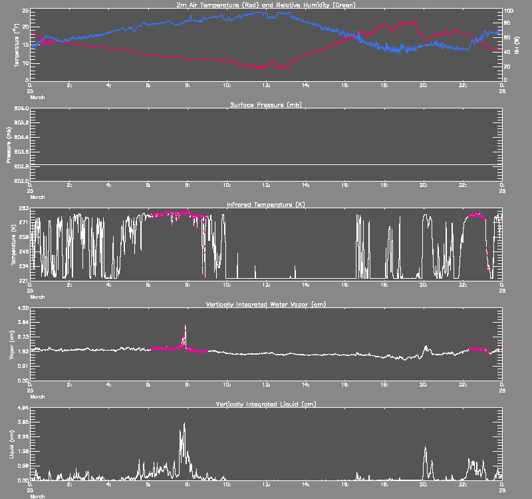The width and height of the screenshot is (532, 499).
Task: Click the 'Surface Pressure (mb)' plot title
Action: tap(265, 104)
